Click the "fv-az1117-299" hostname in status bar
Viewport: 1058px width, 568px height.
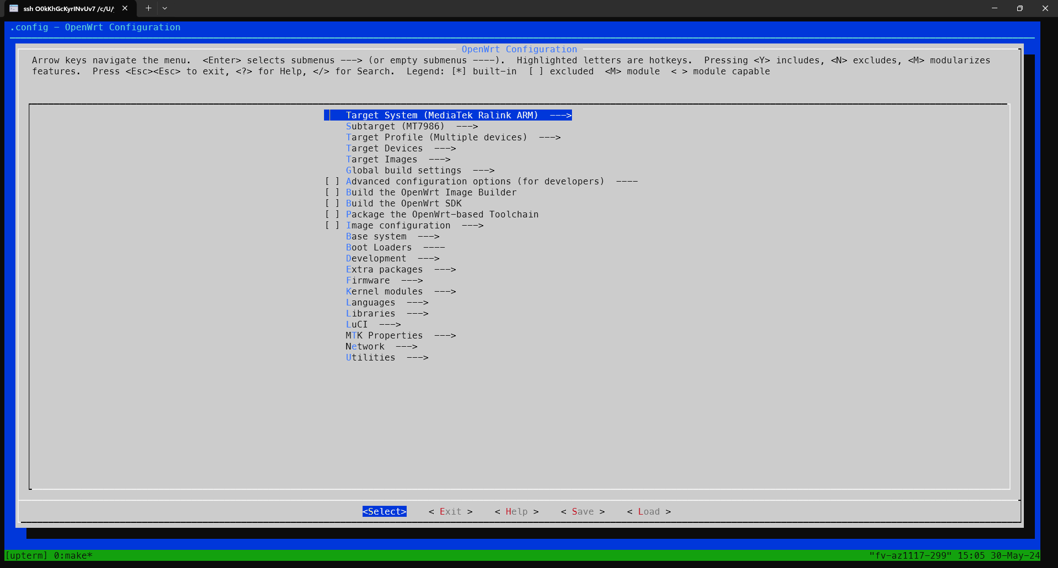point(910,555)
